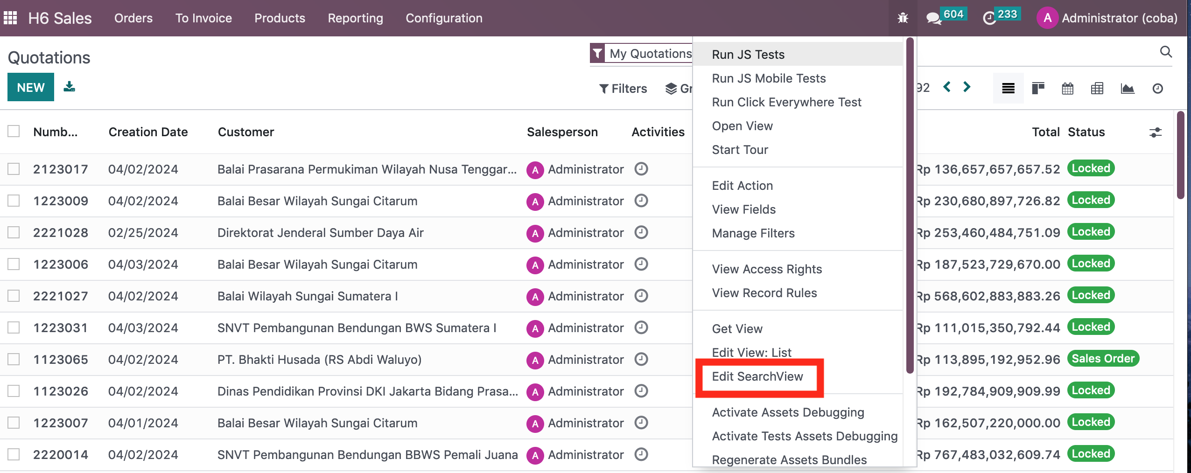The image size is (1191, 473).
Task: Switch to Kanban view
Action: (1038, 88)
